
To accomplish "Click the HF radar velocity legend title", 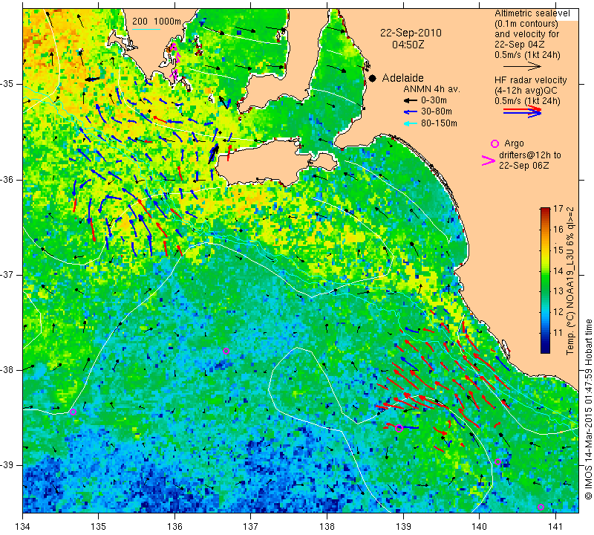I will pyautogui.click(x=530, y=80).
